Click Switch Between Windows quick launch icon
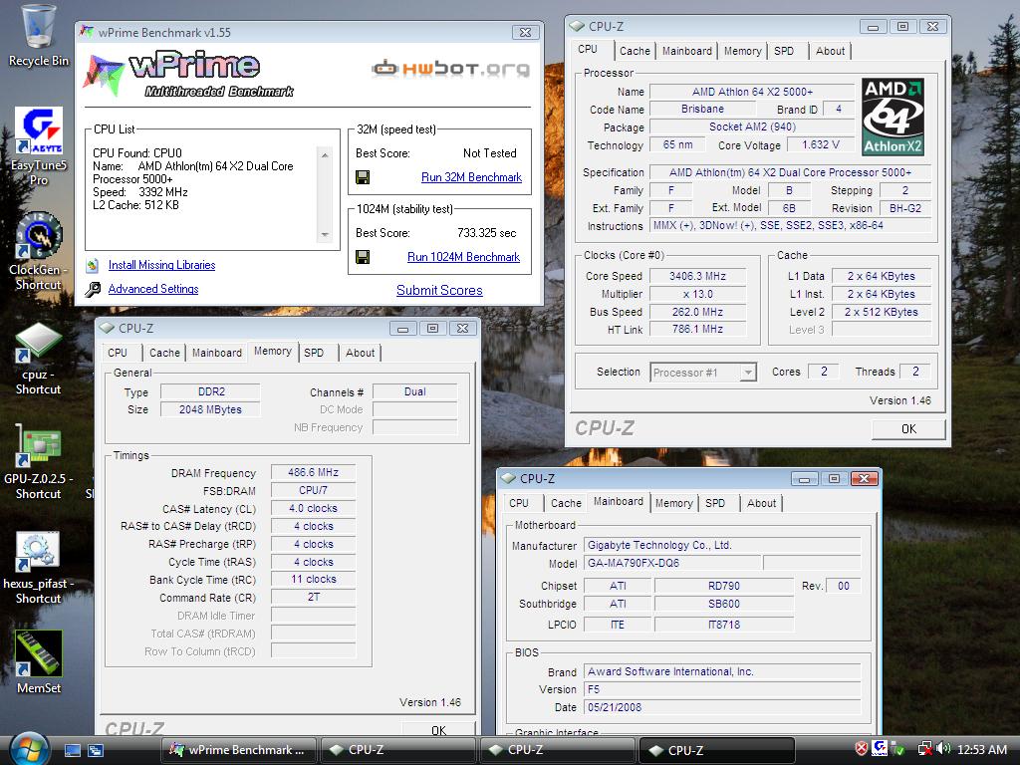 tap(95, 750)
